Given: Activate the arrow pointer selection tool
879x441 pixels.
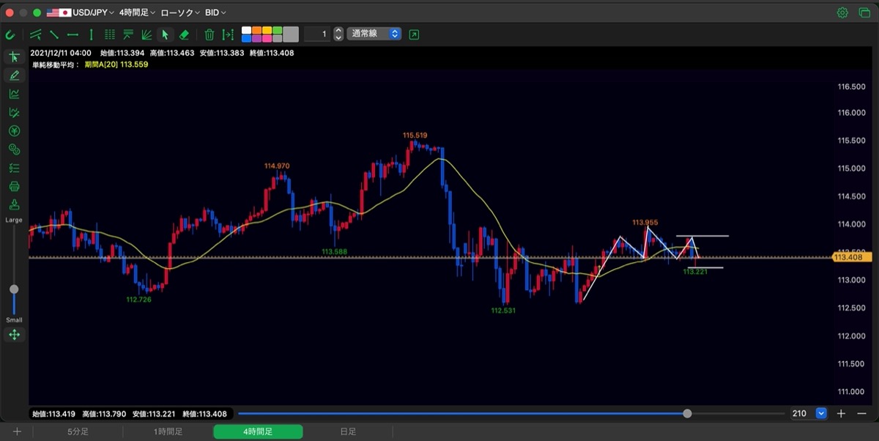Looking at the screenshot, I should click(x=166, y=34).
